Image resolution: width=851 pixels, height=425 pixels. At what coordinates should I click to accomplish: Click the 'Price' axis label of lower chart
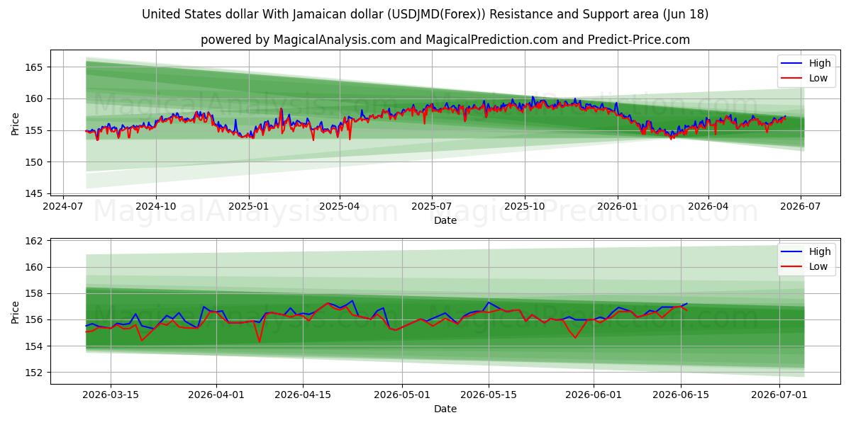(16, 312)
